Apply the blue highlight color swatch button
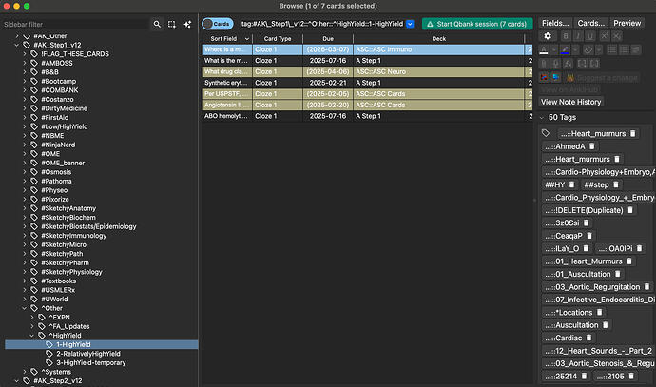Viewport: 656px width, 387px height. point(565,49)
